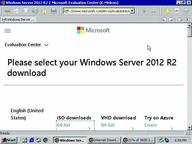The height and width of the screenshot is (144, 192).
Task: Click the Forward arrow toolbar button
Action: (x=16, y=11)
